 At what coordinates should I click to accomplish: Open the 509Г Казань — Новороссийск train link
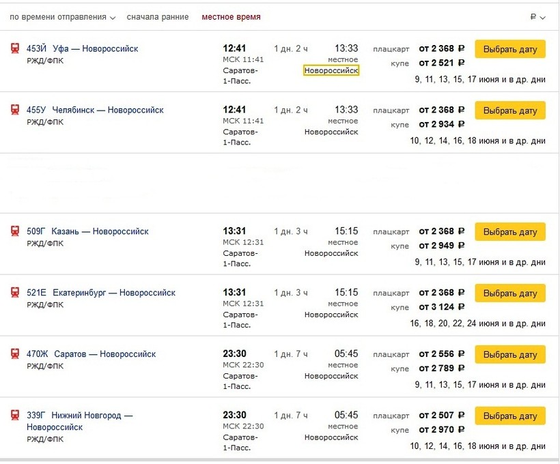point(87,232)
